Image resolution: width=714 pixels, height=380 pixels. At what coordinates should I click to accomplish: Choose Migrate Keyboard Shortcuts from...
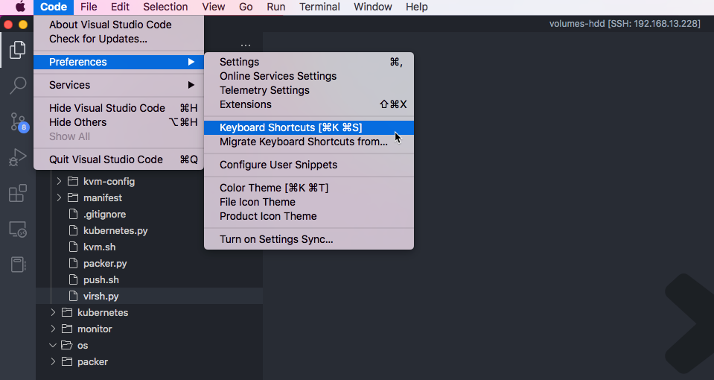pyautogui.click(x=309, y=142)
